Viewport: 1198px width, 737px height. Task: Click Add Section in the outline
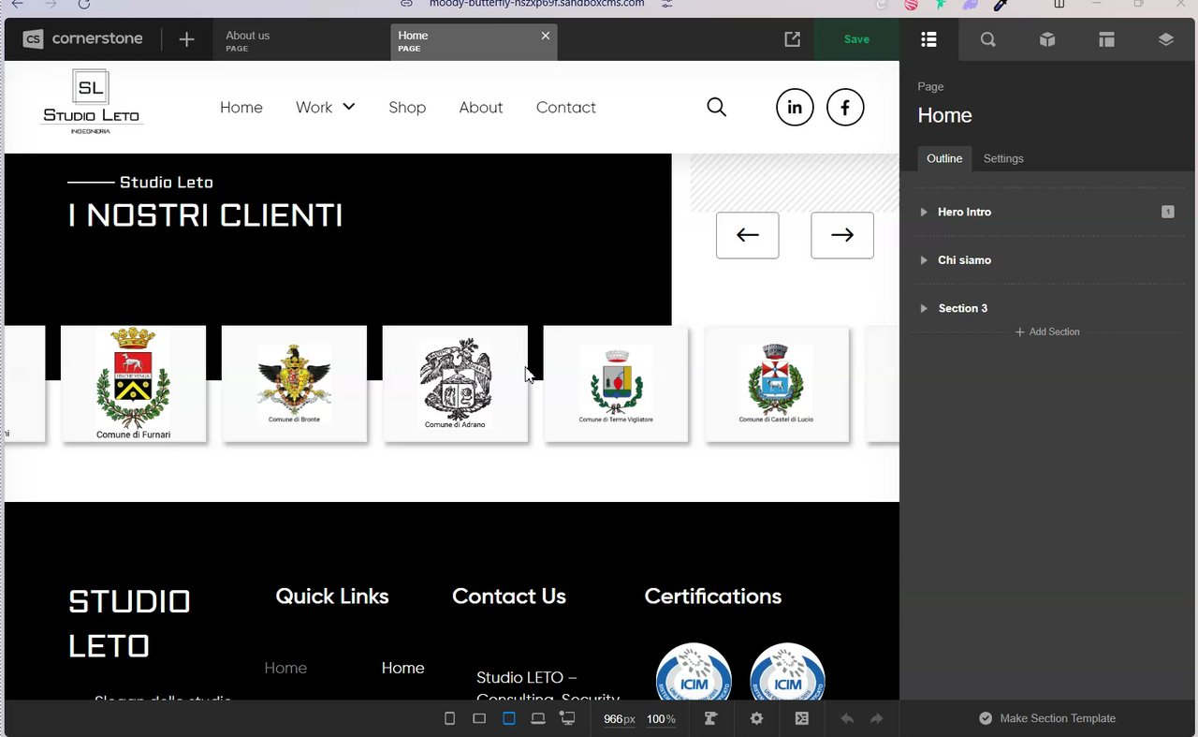pyautogui.click(x=1047, y=332)
